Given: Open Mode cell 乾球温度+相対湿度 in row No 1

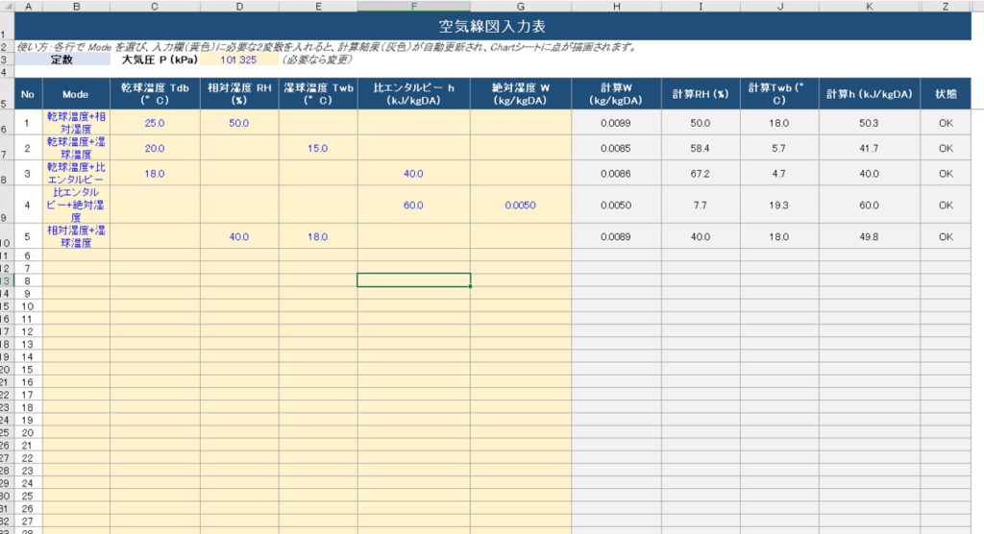Looking at the screenshot, I should pos(76,123).
